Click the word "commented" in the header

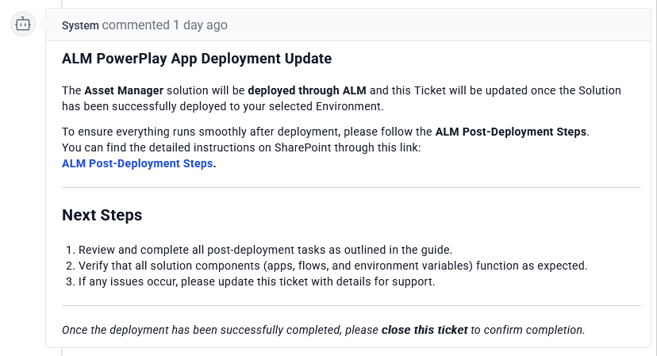(136, 25)
